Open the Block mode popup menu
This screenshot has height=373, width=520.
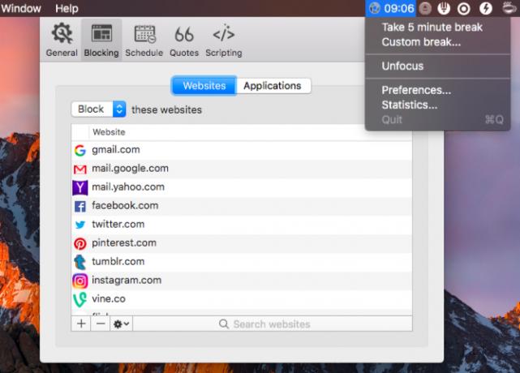(98, 109)
